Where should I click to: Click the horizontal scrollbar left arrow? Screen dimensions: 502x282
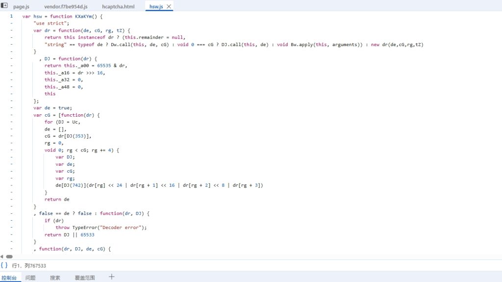click(2, 256)
